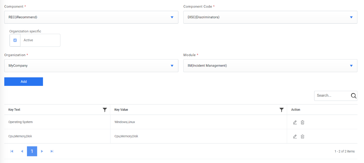364x163 pixels.
Task: Go to the previous page
Action: point(22,151)
